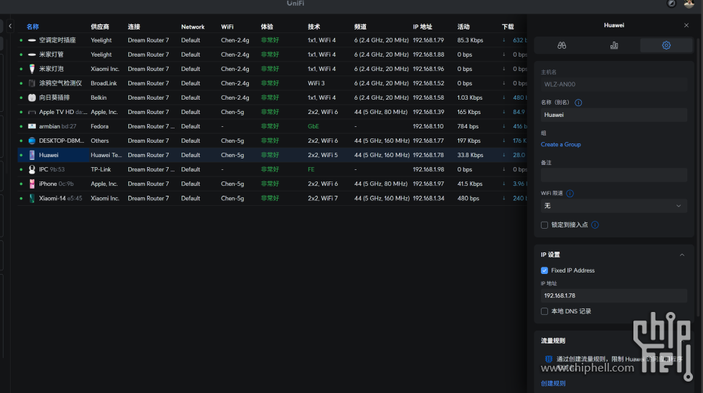Click the 创建规则 link

[553, 383]
